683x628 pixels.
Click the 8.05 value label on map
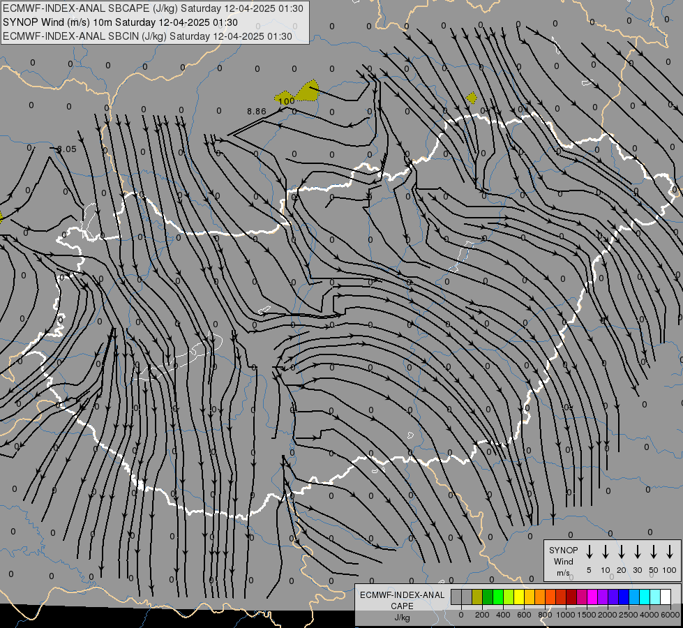click(x=67, y=149)
